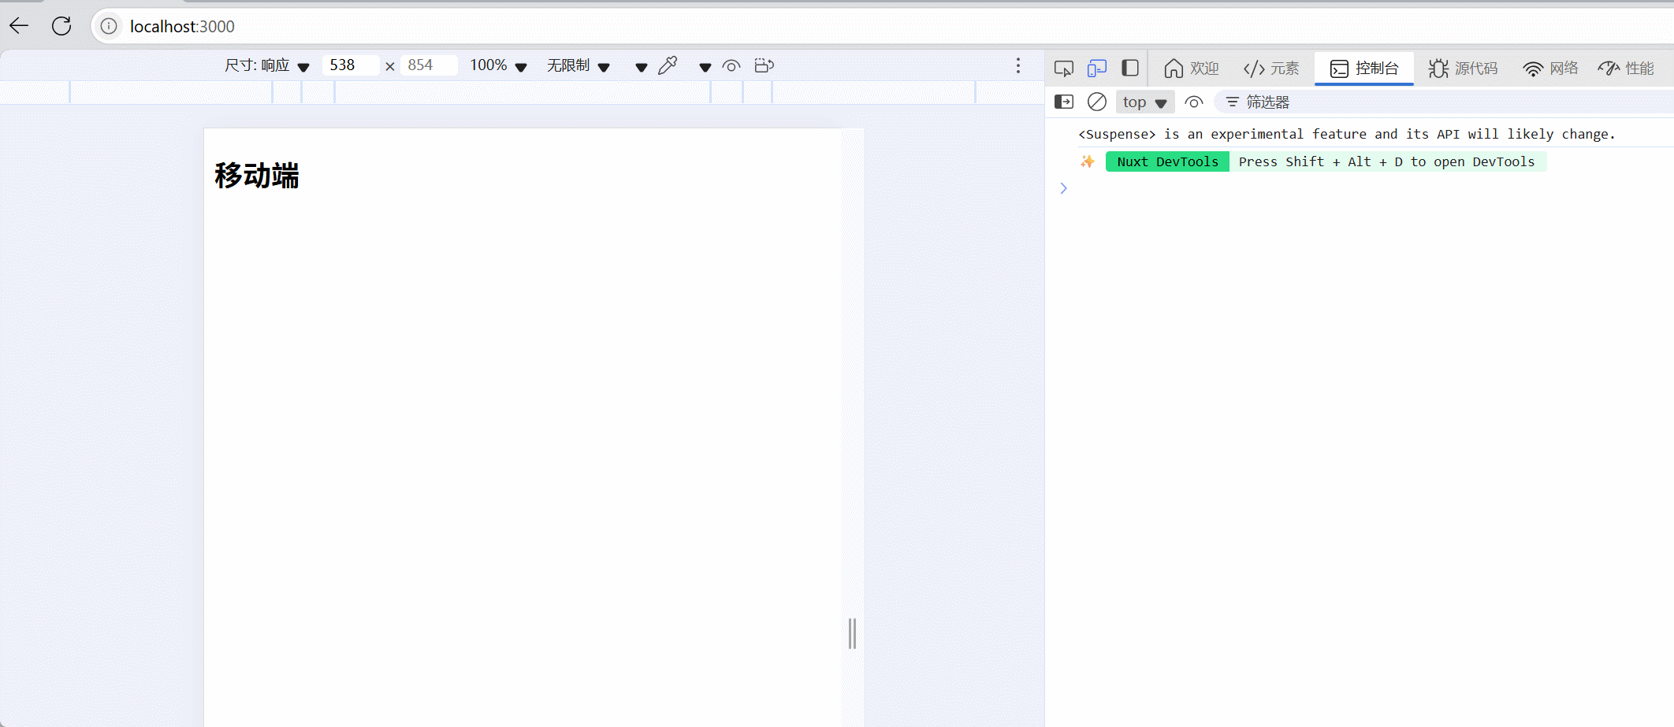Image resolution: width=1674 pixels, height=727 pixels.
Task: View site info icon in address bar
Action: 109,26
